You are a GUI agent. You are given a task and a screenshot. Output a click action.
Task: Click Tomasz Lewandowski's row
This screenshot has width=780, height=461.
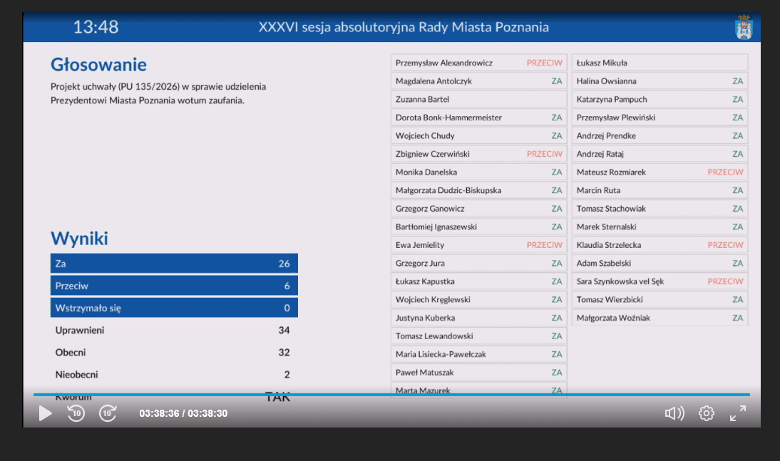tap(478, 336)
